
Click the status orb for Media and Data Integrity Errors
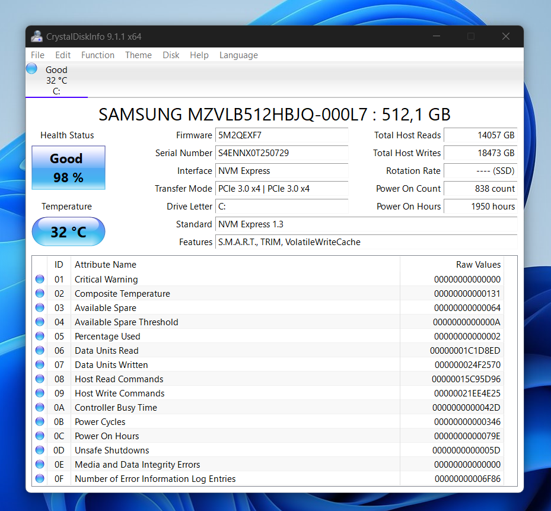40,465
